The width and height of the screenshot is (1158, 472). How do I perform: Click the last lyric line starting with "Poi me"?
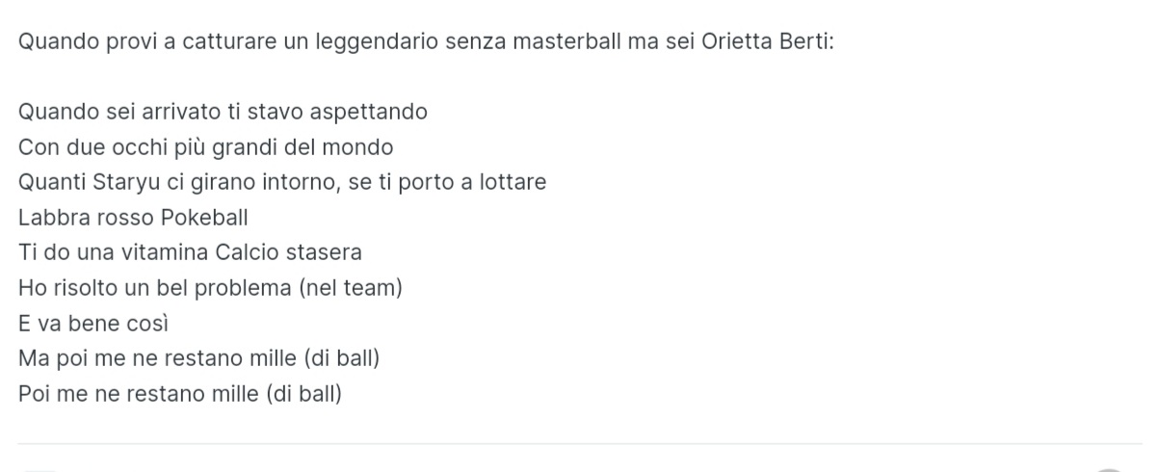[x=180, y=393]
